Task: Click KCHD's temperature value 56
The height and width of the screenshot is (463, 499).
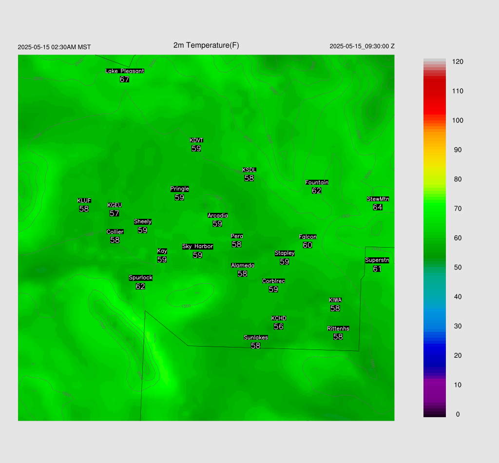Action: click(278, 327)
